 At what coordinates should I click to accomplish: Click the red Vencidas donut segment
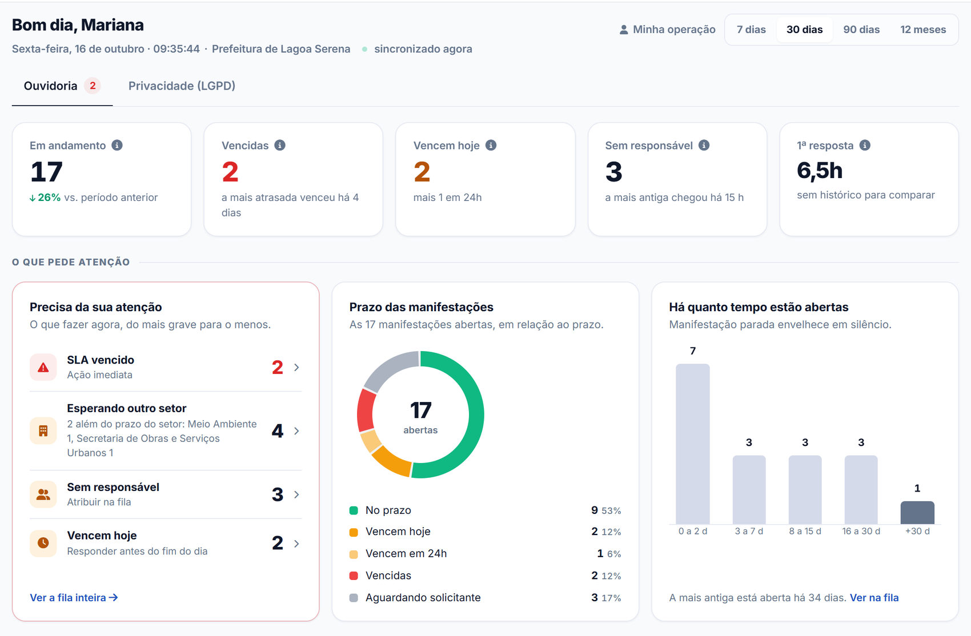tap(366, 411)
